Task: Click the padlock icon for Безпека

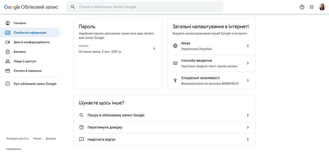Action: [x=7, y=52]
